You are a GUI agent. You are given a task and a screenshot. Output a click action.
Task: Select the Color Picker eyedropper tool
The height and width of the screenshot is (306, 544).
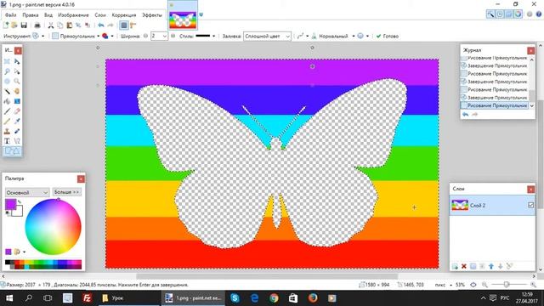pyautogui.click(x=17, y=122)
